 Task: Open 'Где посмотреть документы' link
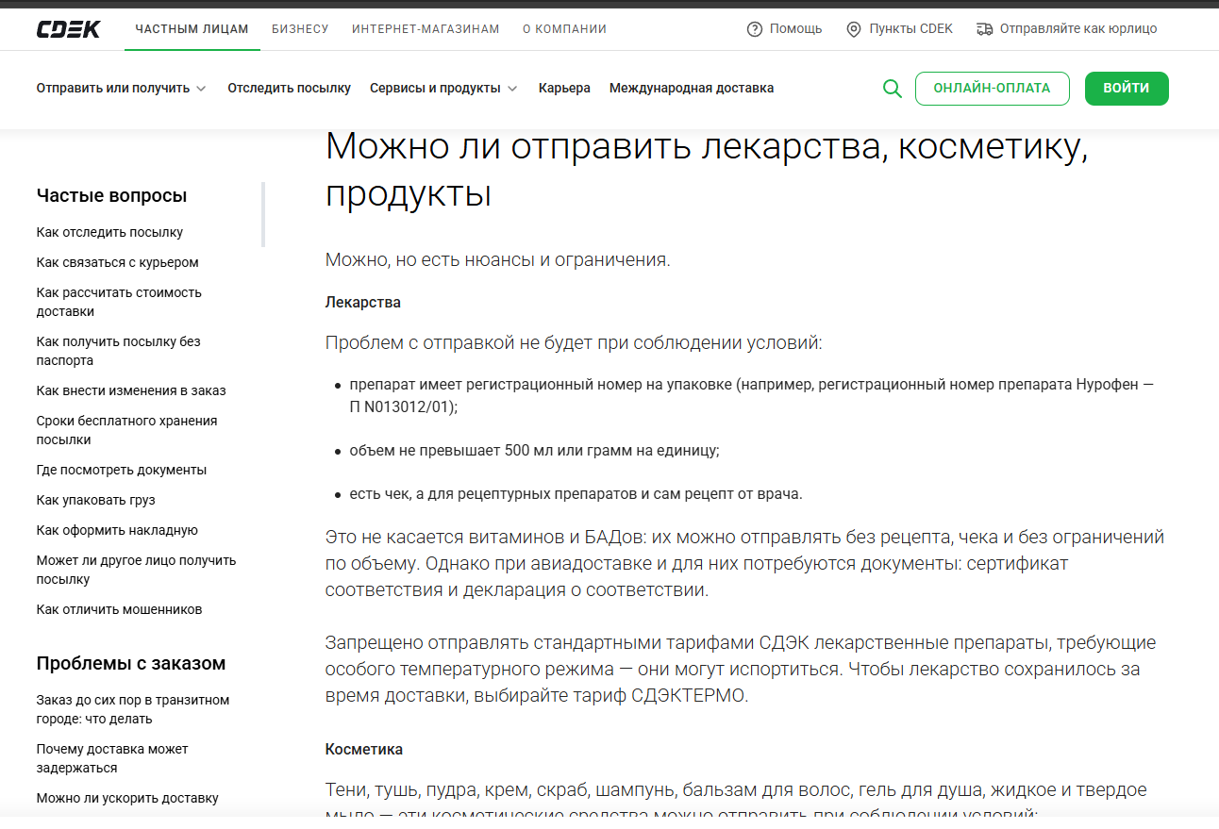point(121,470)
